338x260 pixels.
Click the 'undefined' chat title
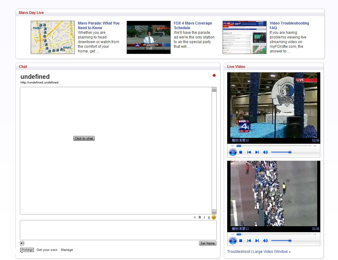pos(35,77)
